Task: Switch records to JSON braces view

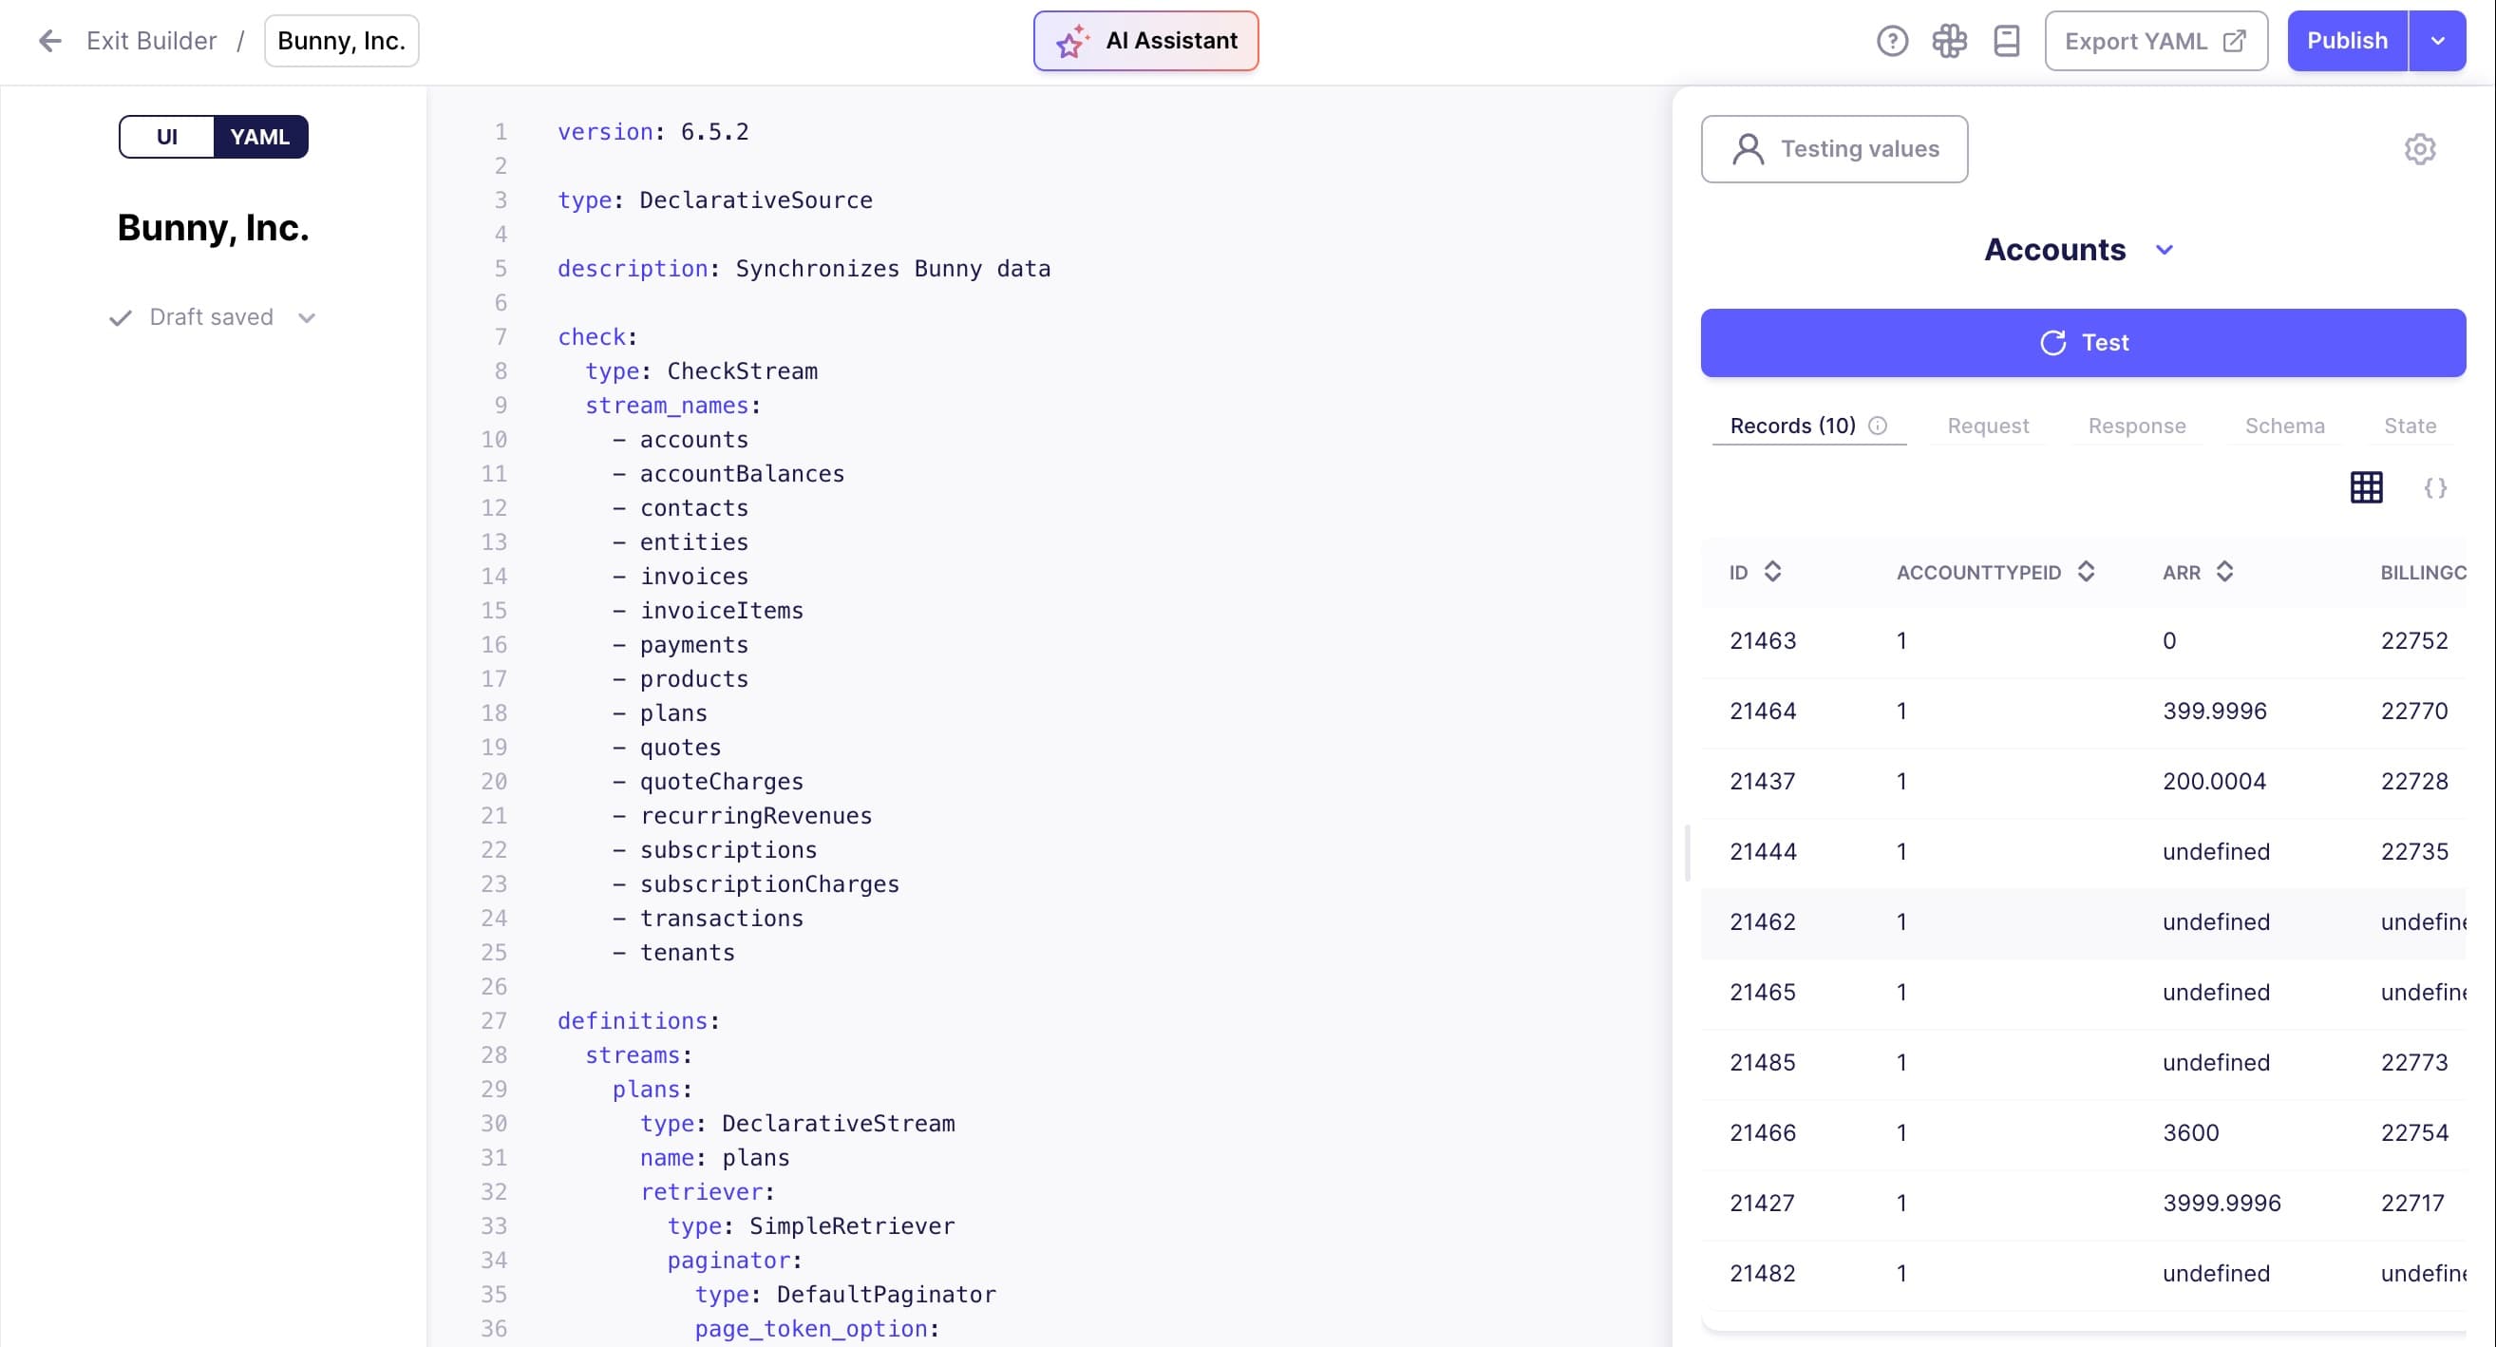Action: [x=2435, y=487]
